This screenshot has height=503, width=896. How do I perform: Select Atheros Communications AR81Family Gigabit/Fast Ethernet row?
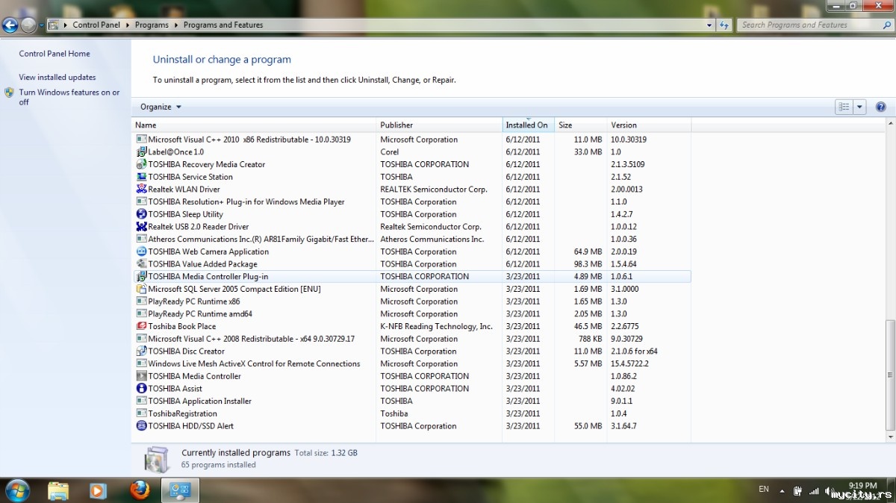pos(411,239)
